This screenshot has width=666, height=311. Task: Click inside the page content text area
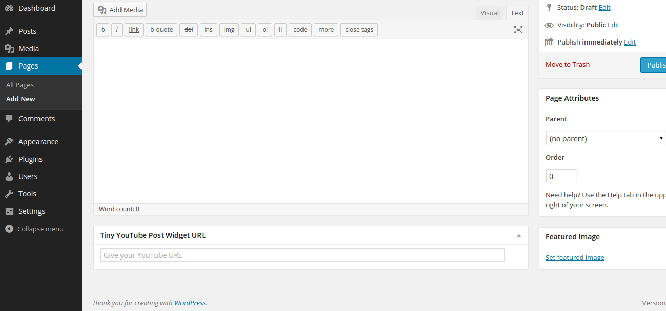[311, 121]
